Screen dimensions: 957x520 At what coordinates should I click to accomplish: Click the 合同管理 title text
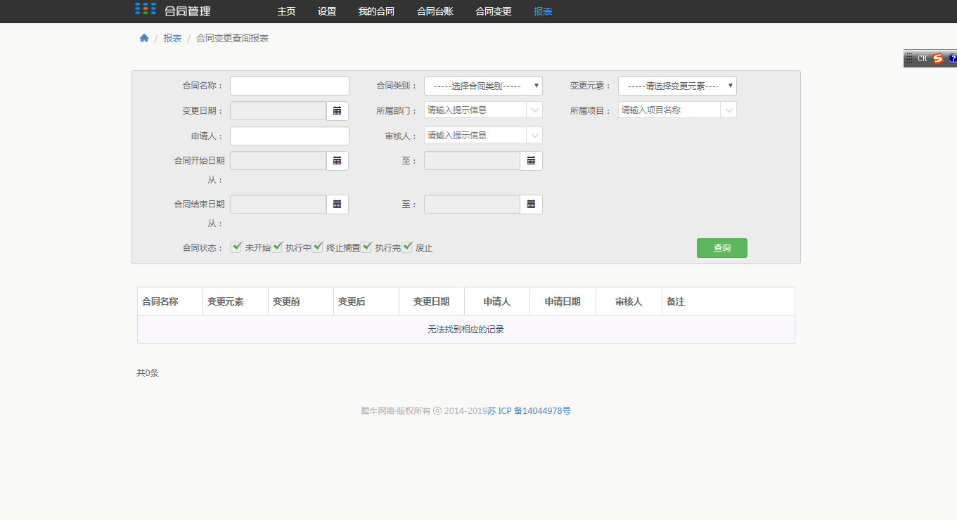(187, 11)
